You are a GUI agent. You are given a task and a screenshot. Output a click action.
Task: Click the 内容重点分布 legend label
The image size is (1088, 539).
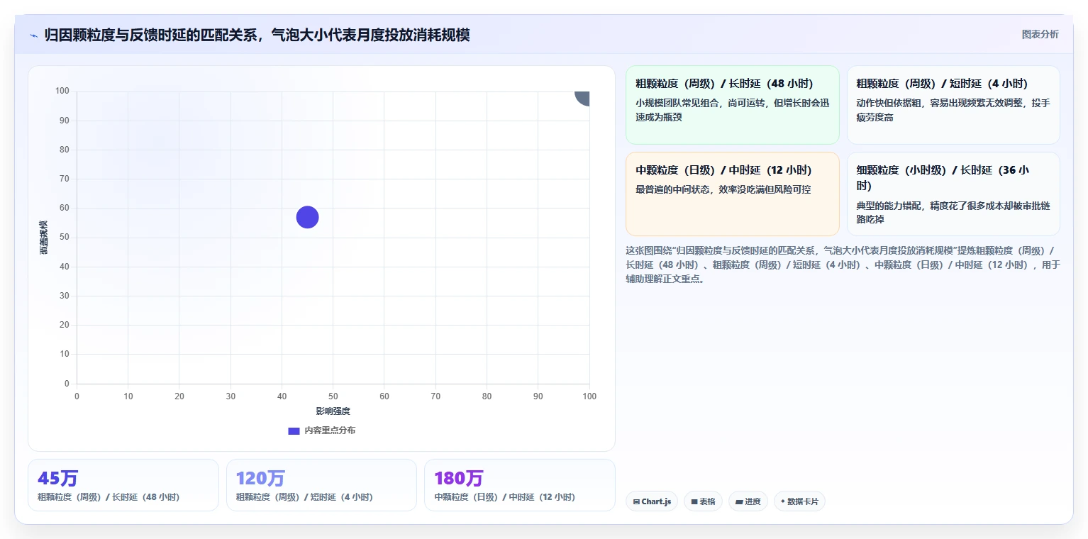[x=330, y=430]
